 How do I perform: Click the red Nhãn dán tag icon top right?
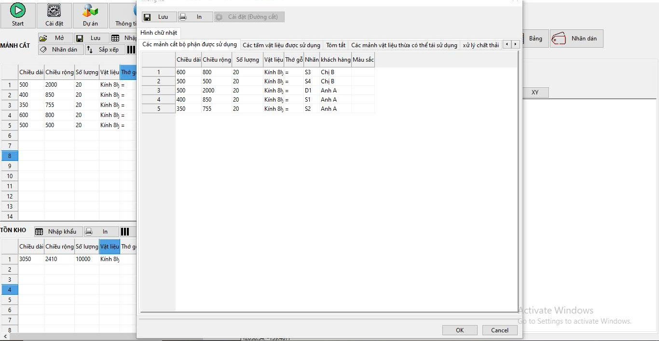click(560, 38)
